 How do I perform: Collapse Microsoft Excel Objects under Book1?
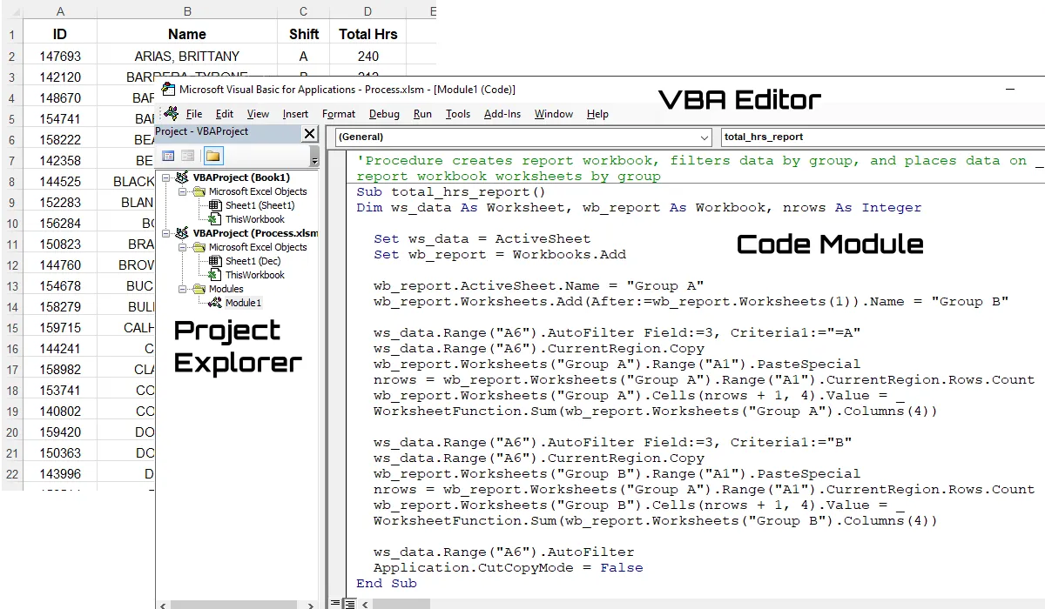pyautogui.click(x=183, y=191)
